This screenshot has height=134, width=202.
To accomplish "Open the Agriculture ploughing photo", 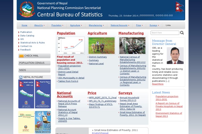I will [x=102, y=46].
